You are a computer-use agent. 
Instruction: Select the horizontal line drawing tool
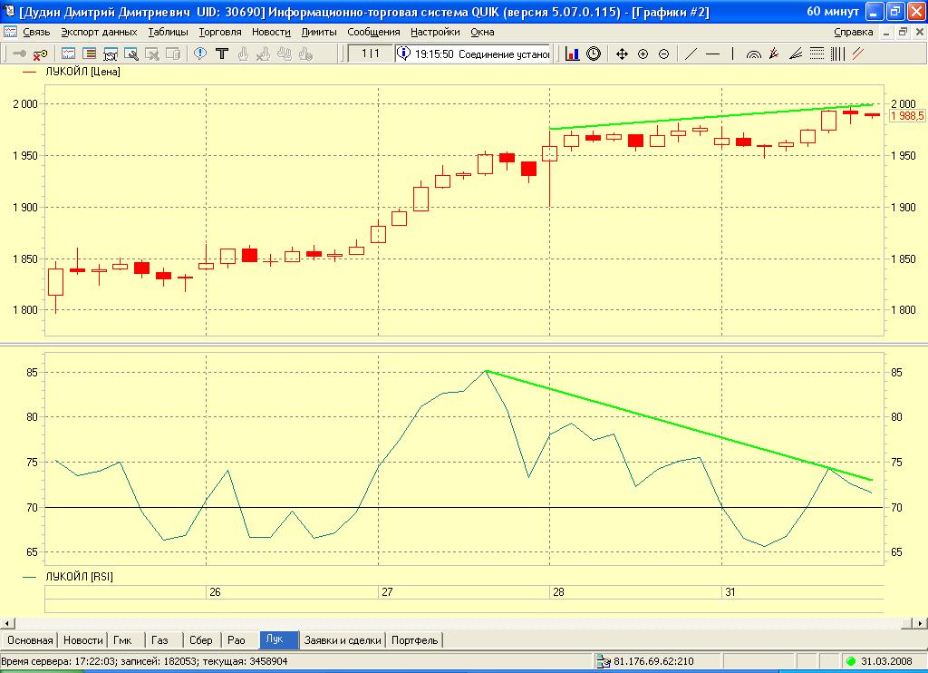pyautogui.click(x=712, y=54)
